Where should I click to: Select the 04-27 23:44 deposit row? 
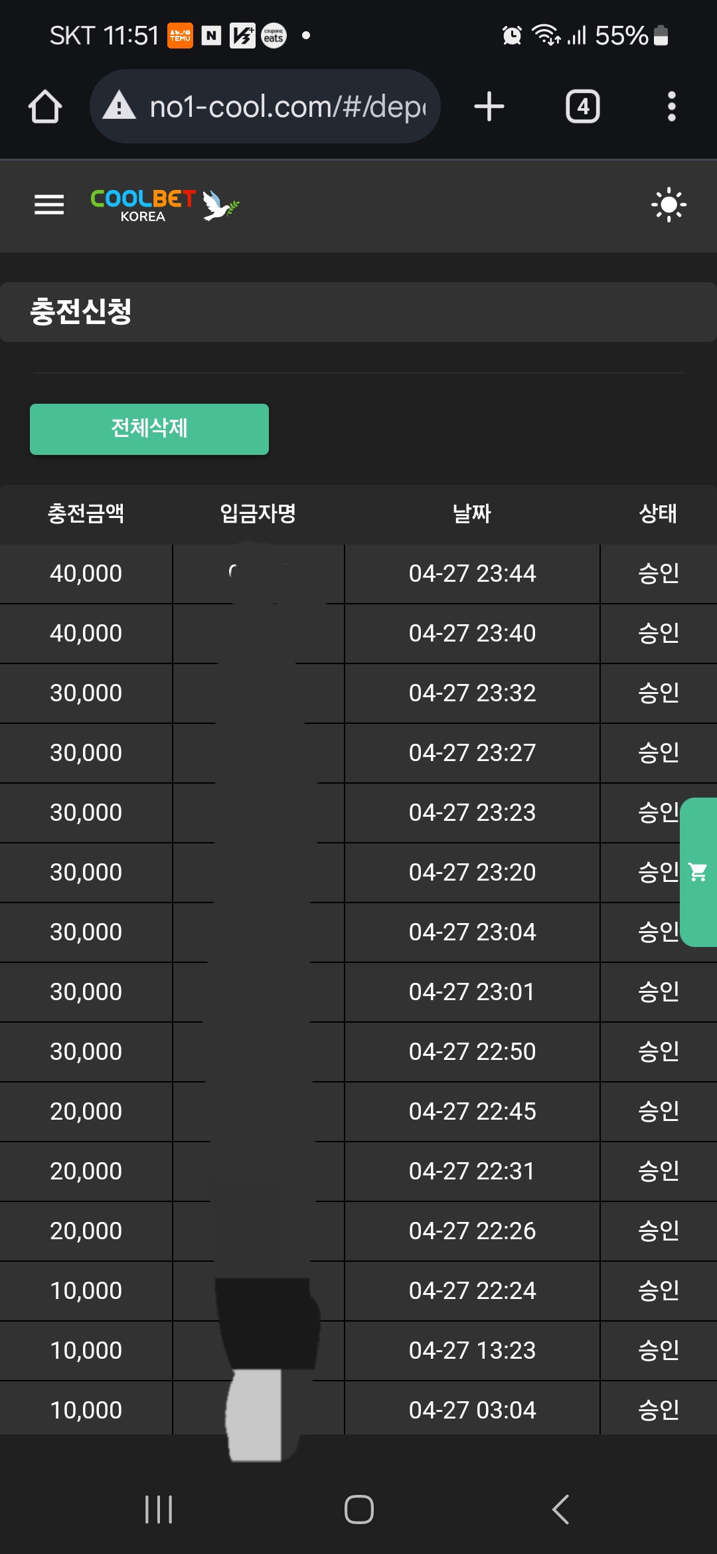471,574
